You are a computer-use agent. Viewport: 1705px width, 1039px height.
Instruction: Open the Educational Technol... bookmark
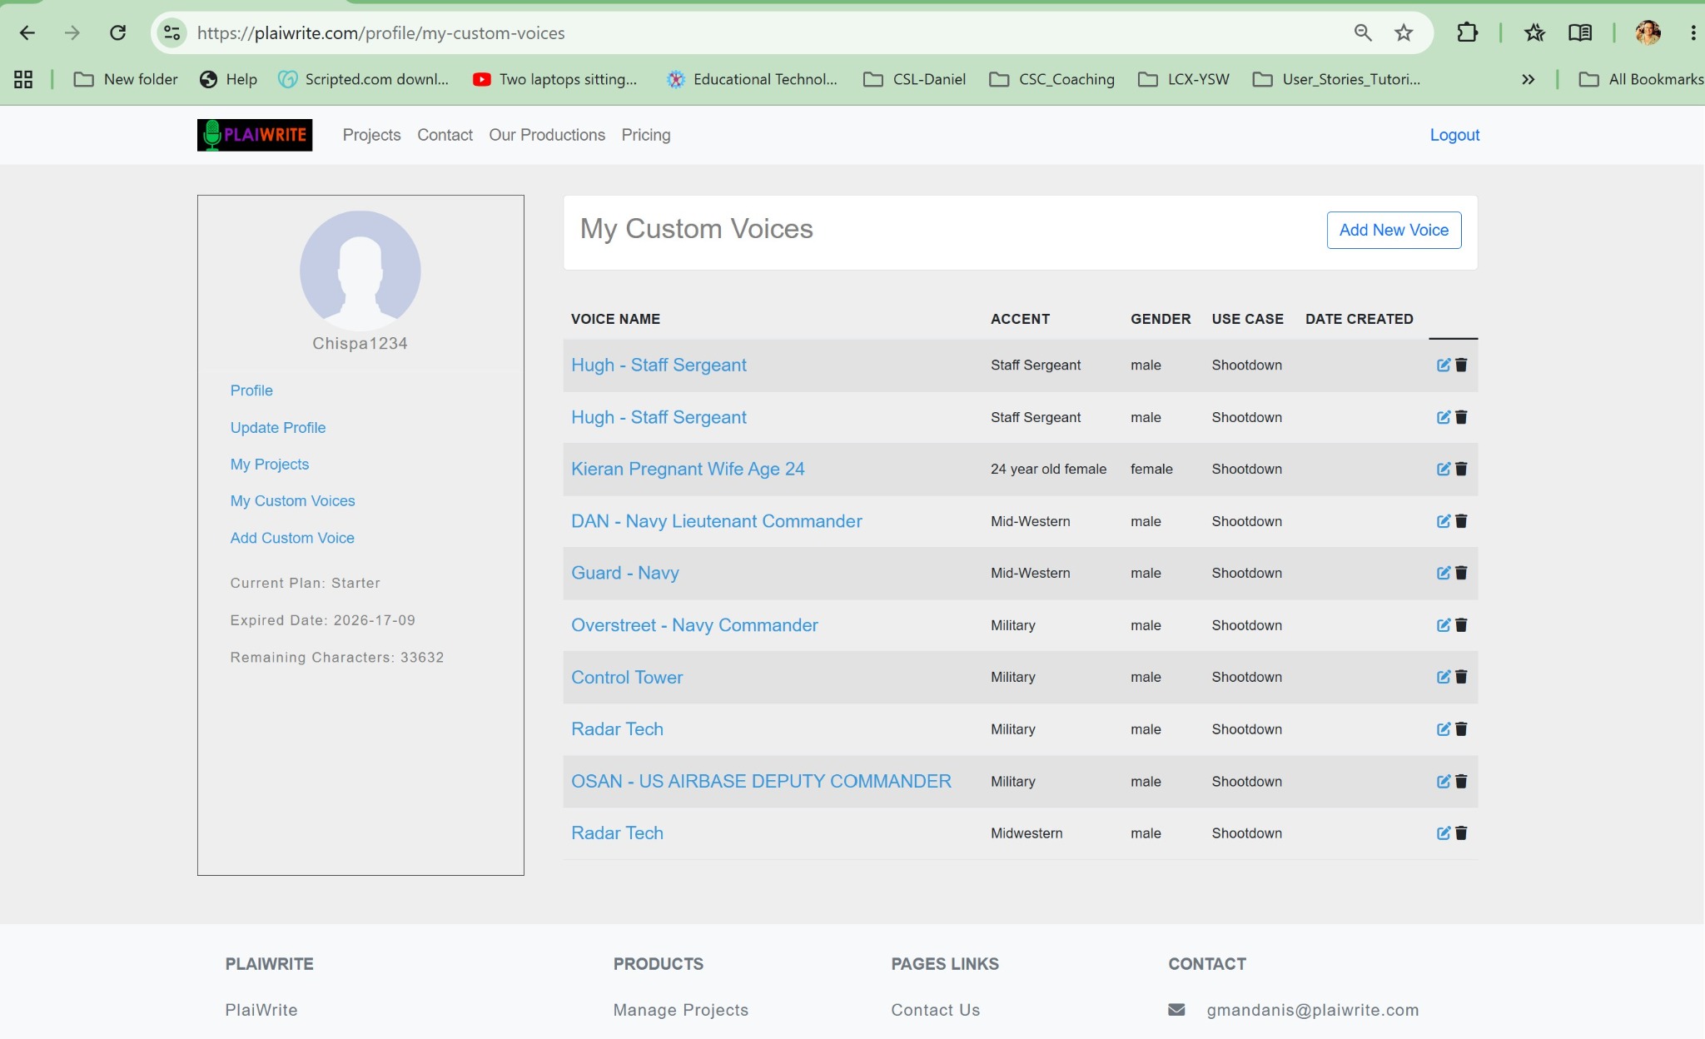(x=753, y=79)
